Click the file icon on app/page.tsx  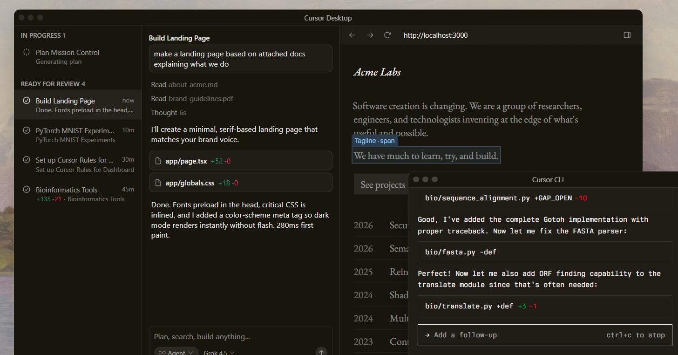point(158,161)
